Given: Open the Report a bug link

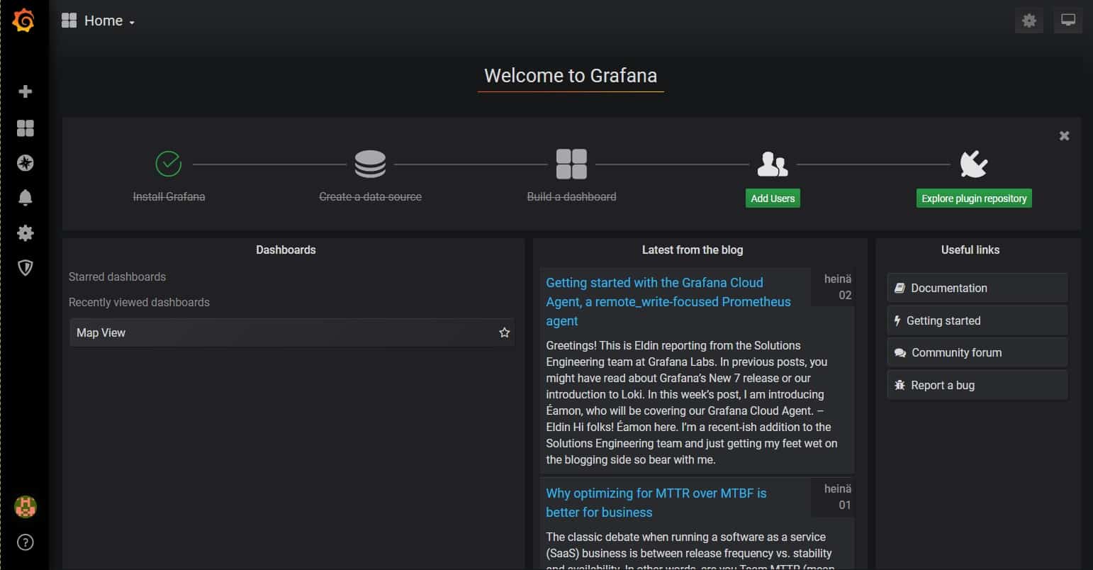Looking at the screenshot, I should click(977, 385).
